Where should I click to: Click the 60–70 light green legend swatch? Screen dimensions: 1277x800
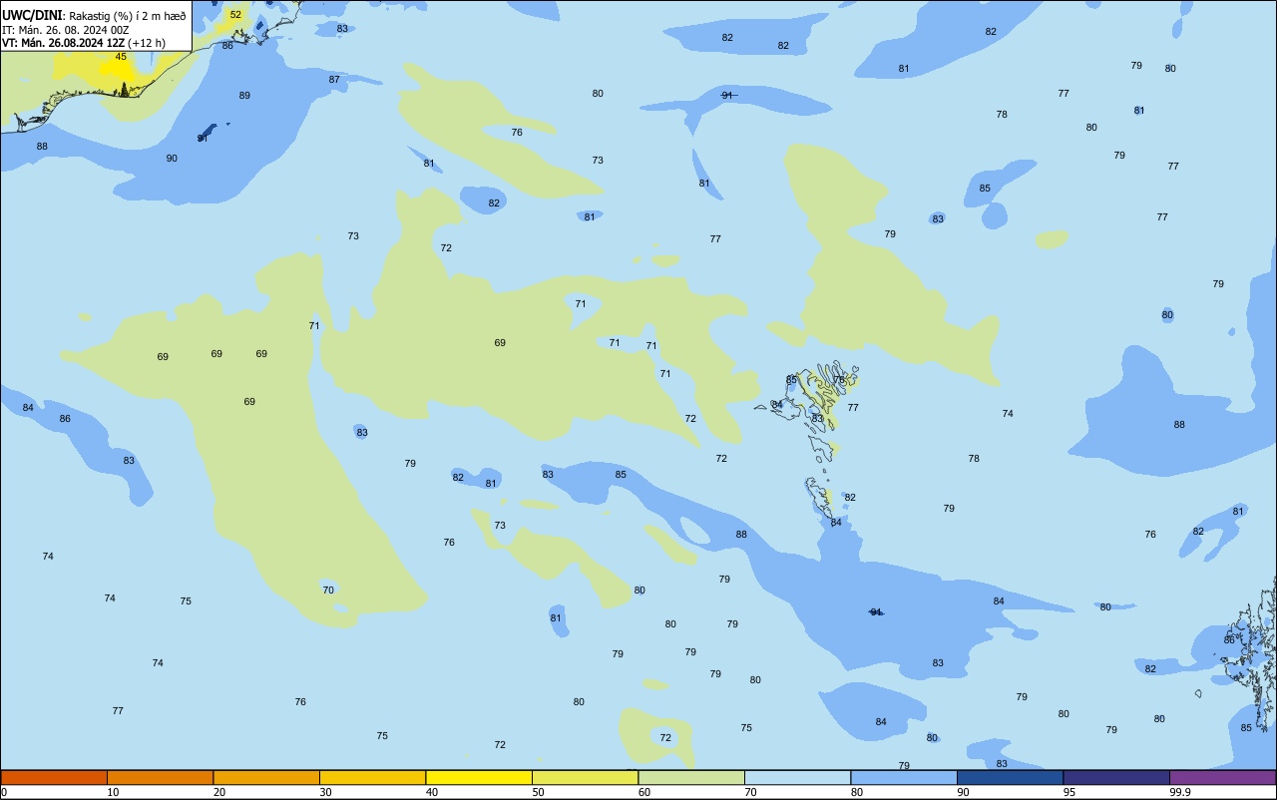691,777
